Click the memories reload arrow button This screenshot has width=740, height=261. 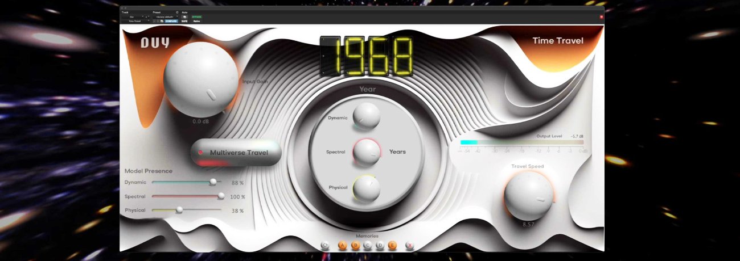tap(325, 246)
